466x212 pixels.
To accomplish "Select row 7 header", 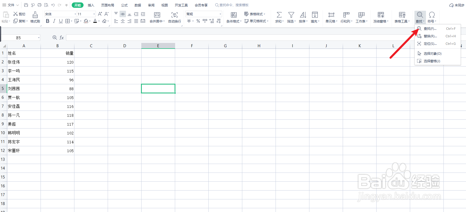I will click(x=3, y=106).
